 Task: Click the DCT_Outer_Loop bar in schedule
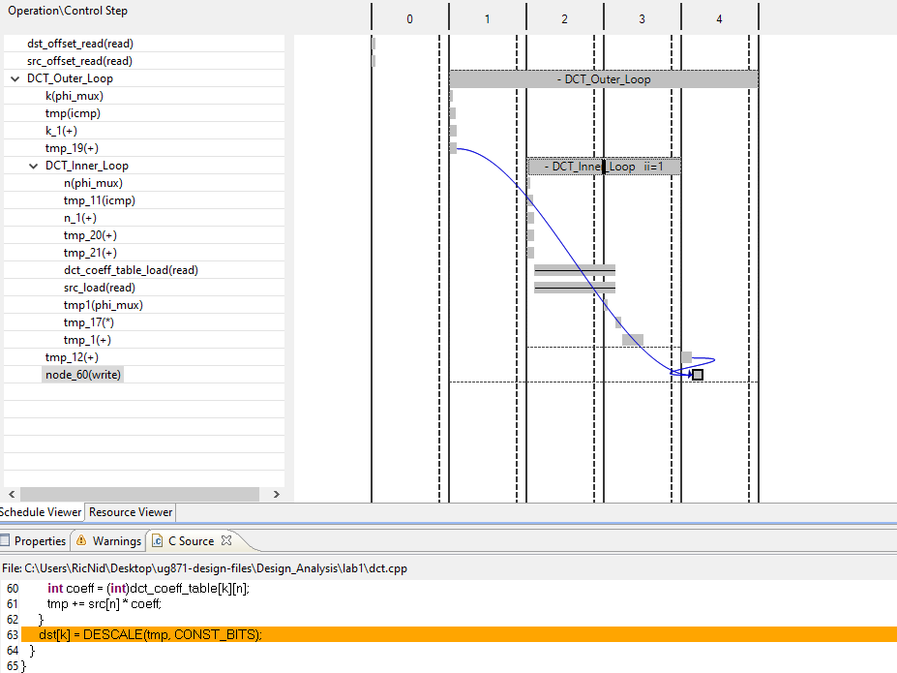point(604,79)
